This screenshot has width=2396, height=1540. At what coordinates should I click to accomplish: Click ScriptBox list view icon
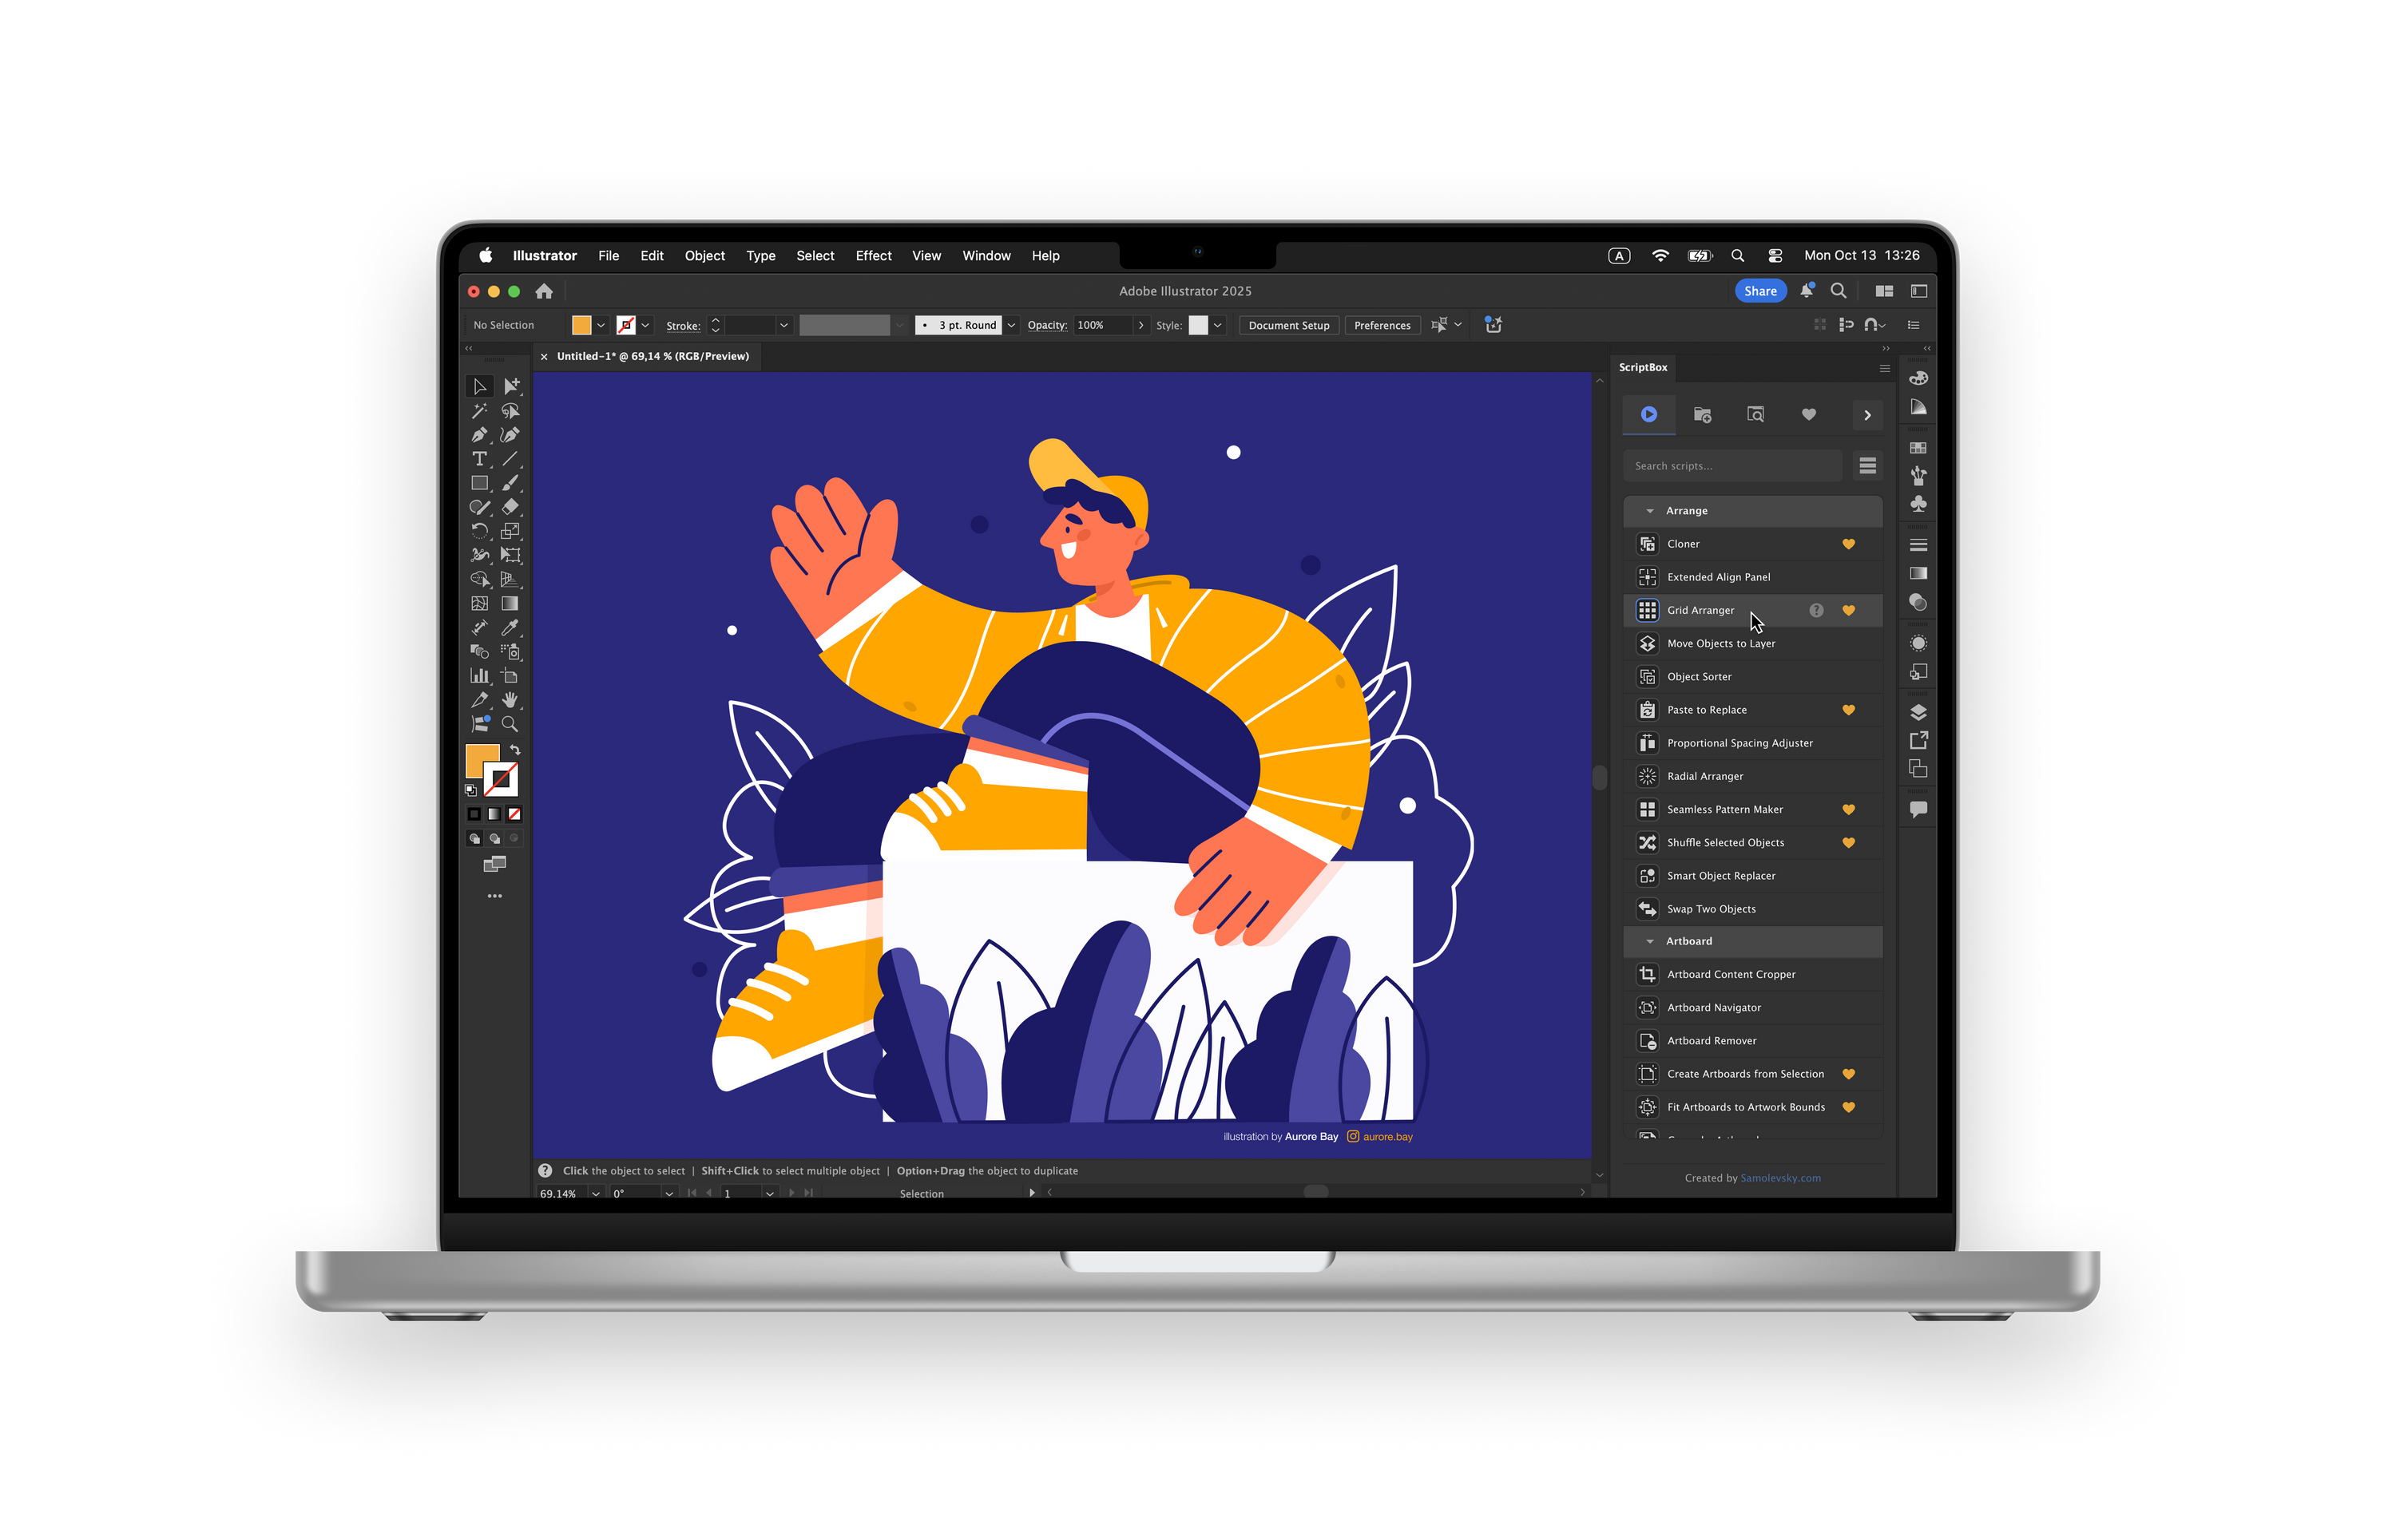click(1866, 466)
